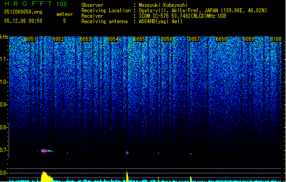Screen dimensions: 286x182
Task: Click the 0055 time marker
Action: tap(140, 39)
